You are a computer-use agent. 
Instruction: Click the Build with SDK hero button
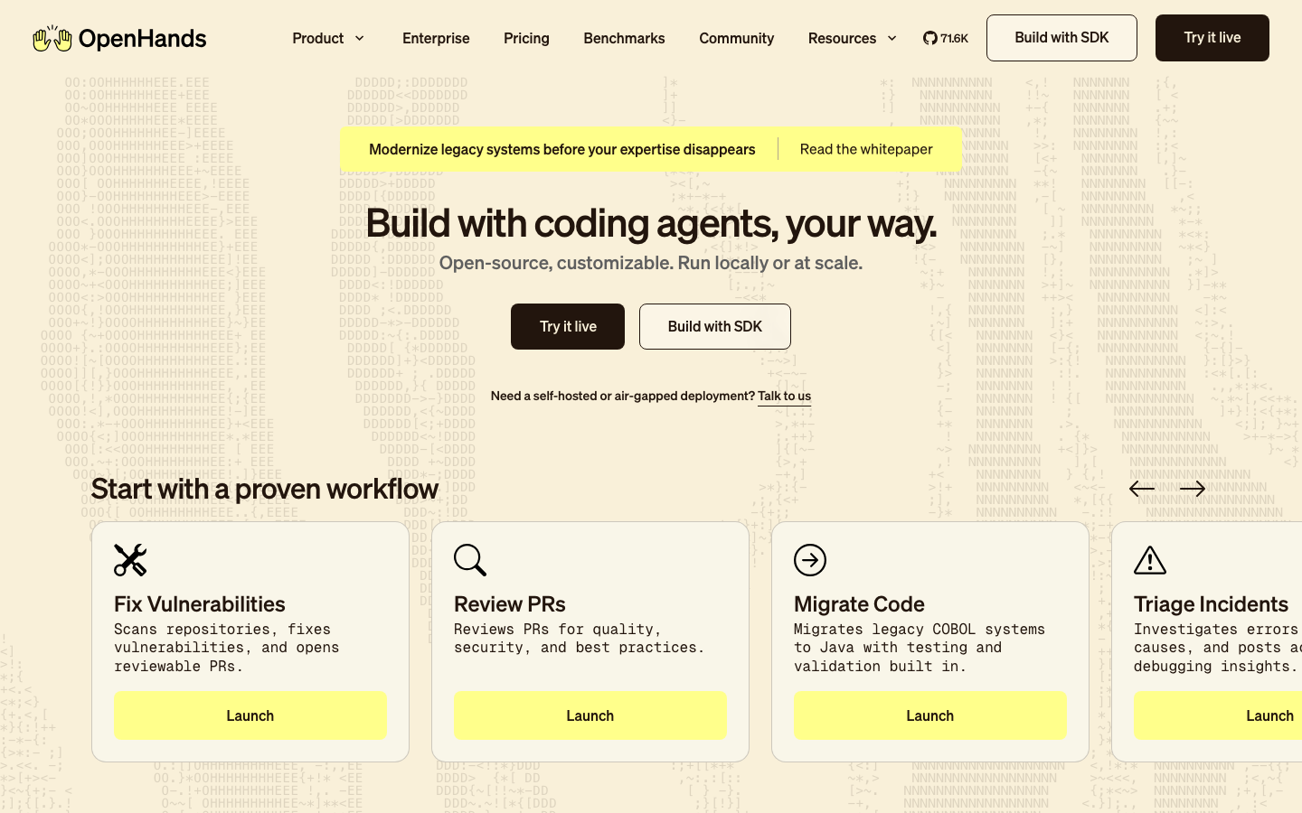click(715, 326)
